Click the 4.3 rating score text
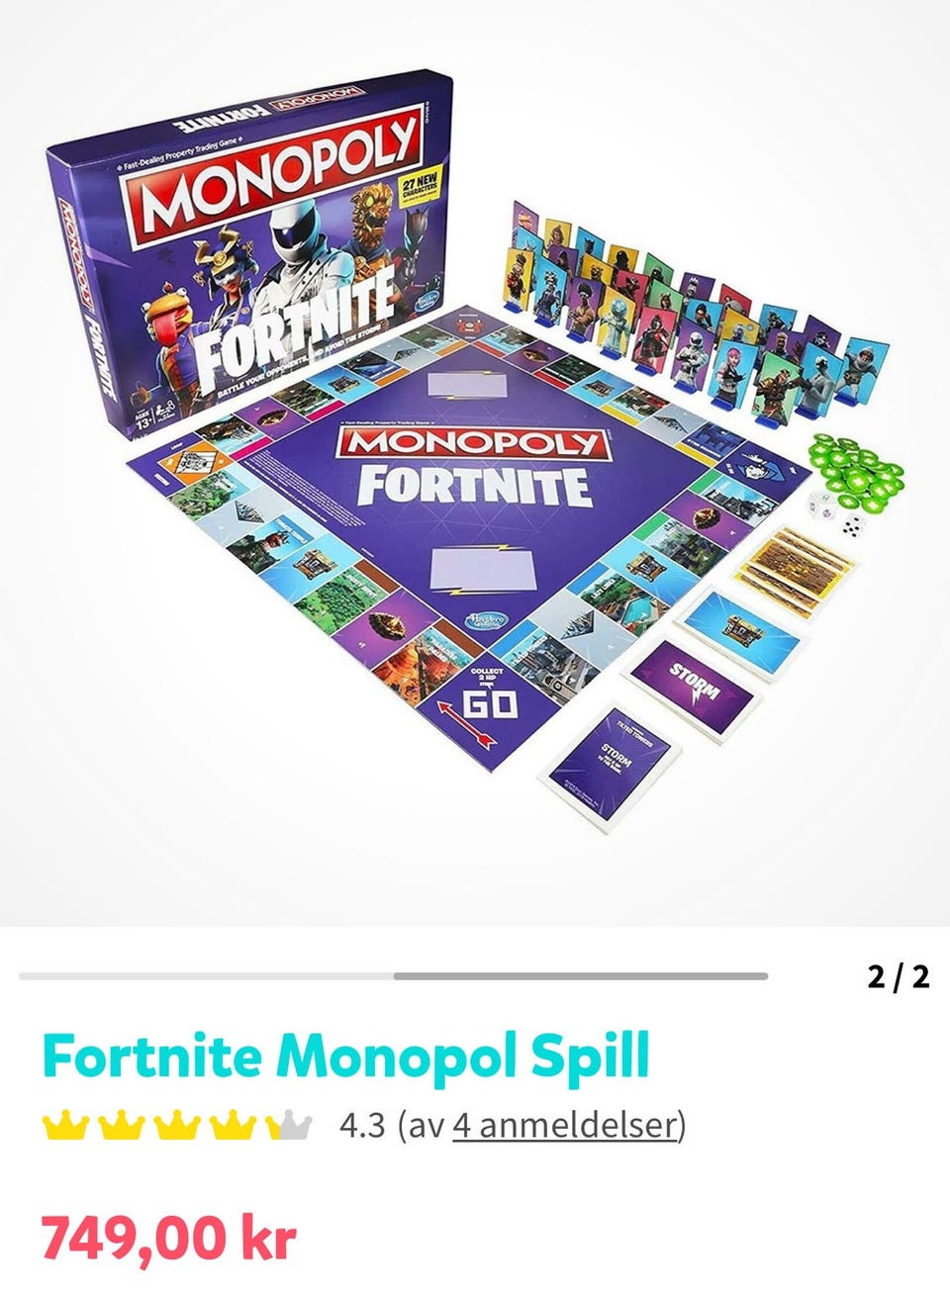The height and width of the screenshot is (1295, 950). coord(361,1126)
